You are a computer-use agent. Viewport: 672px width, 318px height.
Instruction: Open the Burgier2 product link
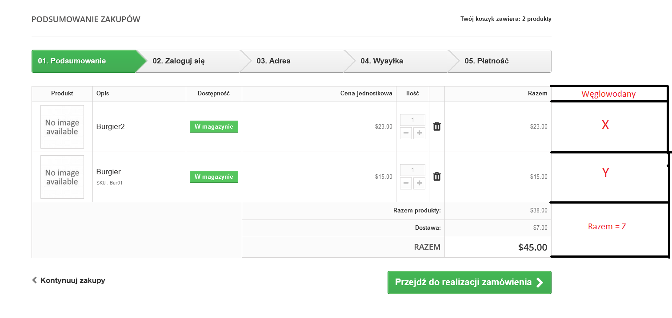tap(111, 127)
